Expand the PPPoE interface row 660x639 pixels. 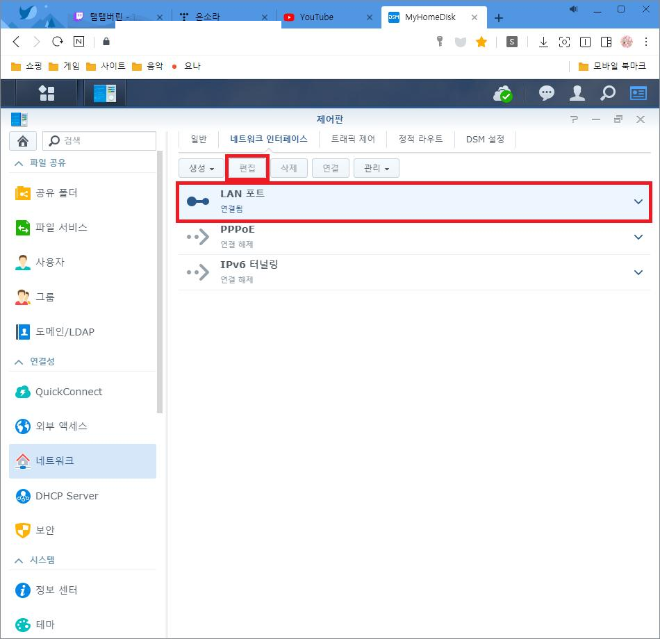(x=638, y=237)
